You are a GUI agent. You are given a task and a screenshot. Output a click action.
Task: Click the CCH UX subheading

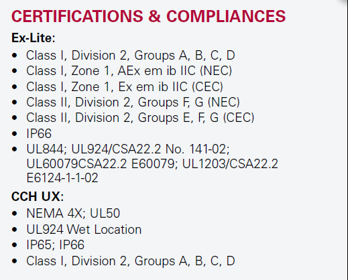point(38,197)
